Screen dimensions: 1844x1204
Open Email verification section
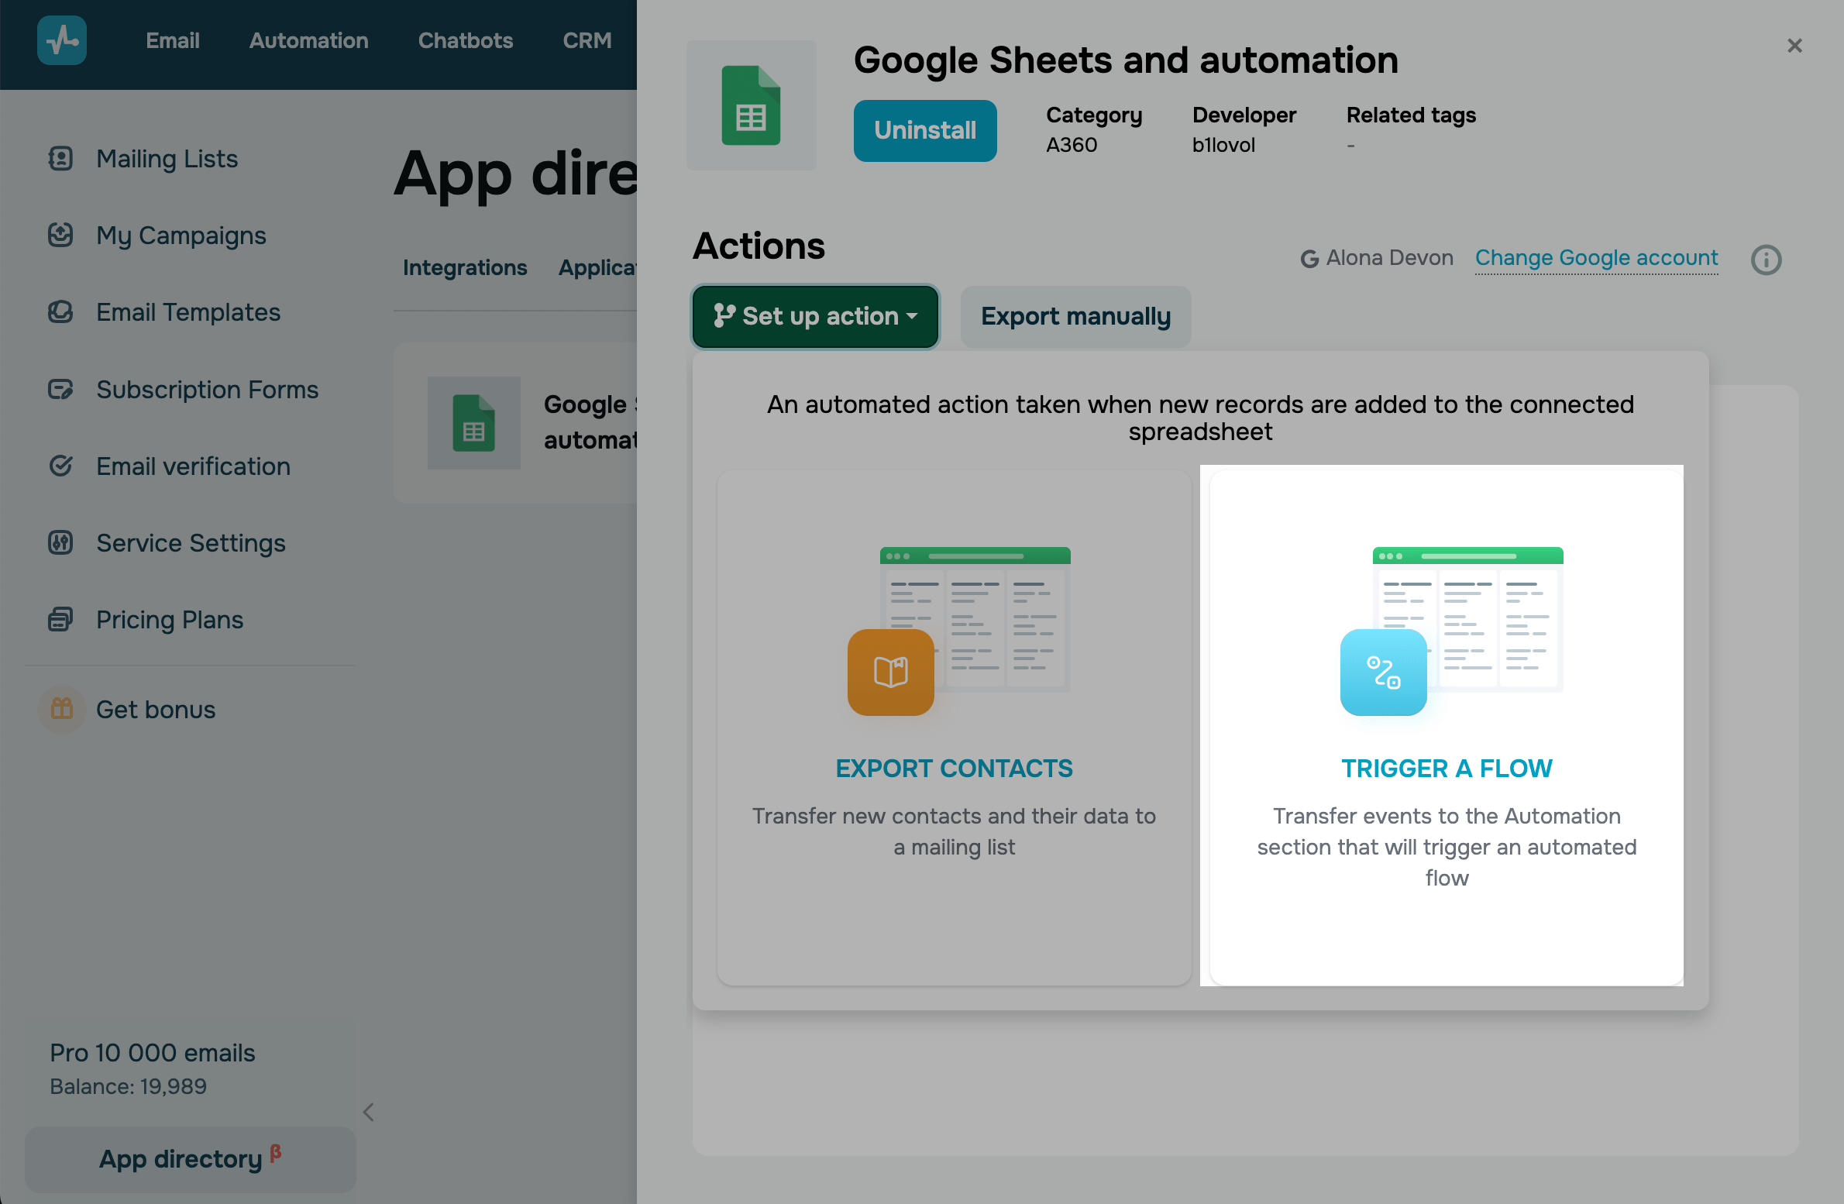[x=193, y=466]
